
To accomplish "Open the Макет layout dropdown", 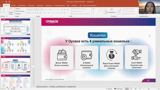I will [17, 9].
